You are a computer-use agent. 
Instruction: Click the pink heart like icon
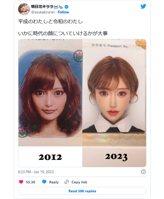pyautogui.click(x=21, y=182)
